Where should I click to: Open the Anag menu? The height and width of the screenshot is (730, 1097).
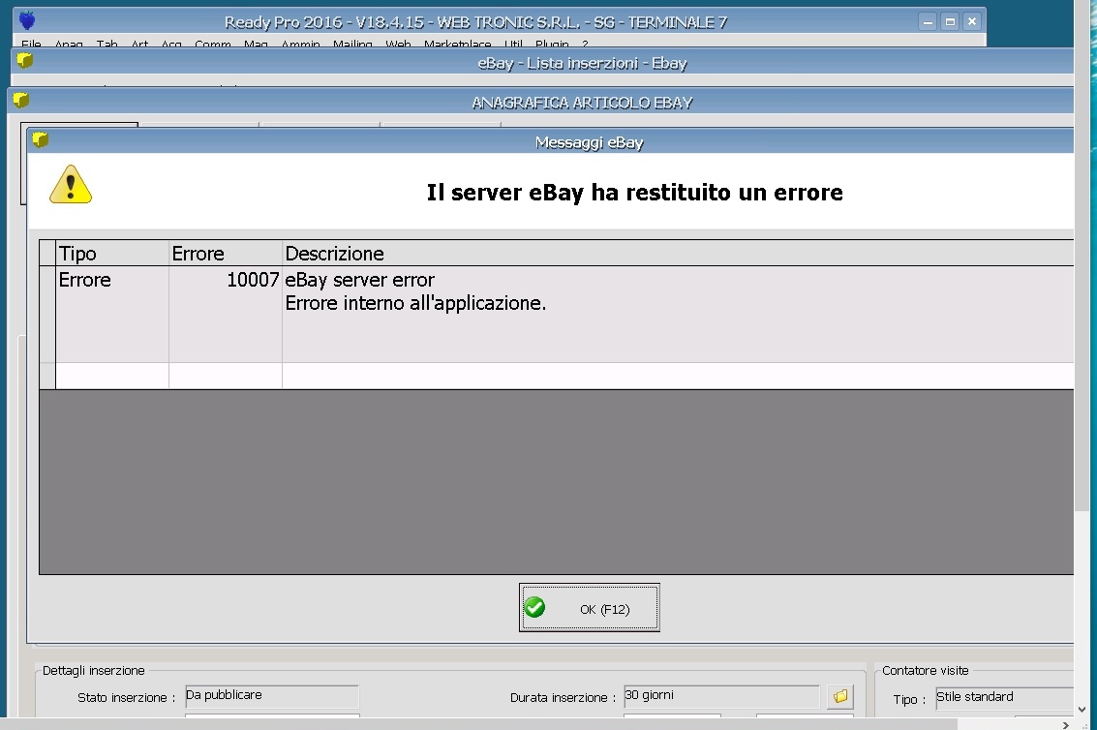69,44
